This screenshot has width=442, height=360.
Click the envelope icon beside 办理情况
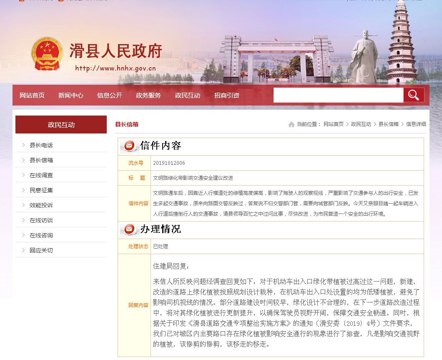click(129, 229)
